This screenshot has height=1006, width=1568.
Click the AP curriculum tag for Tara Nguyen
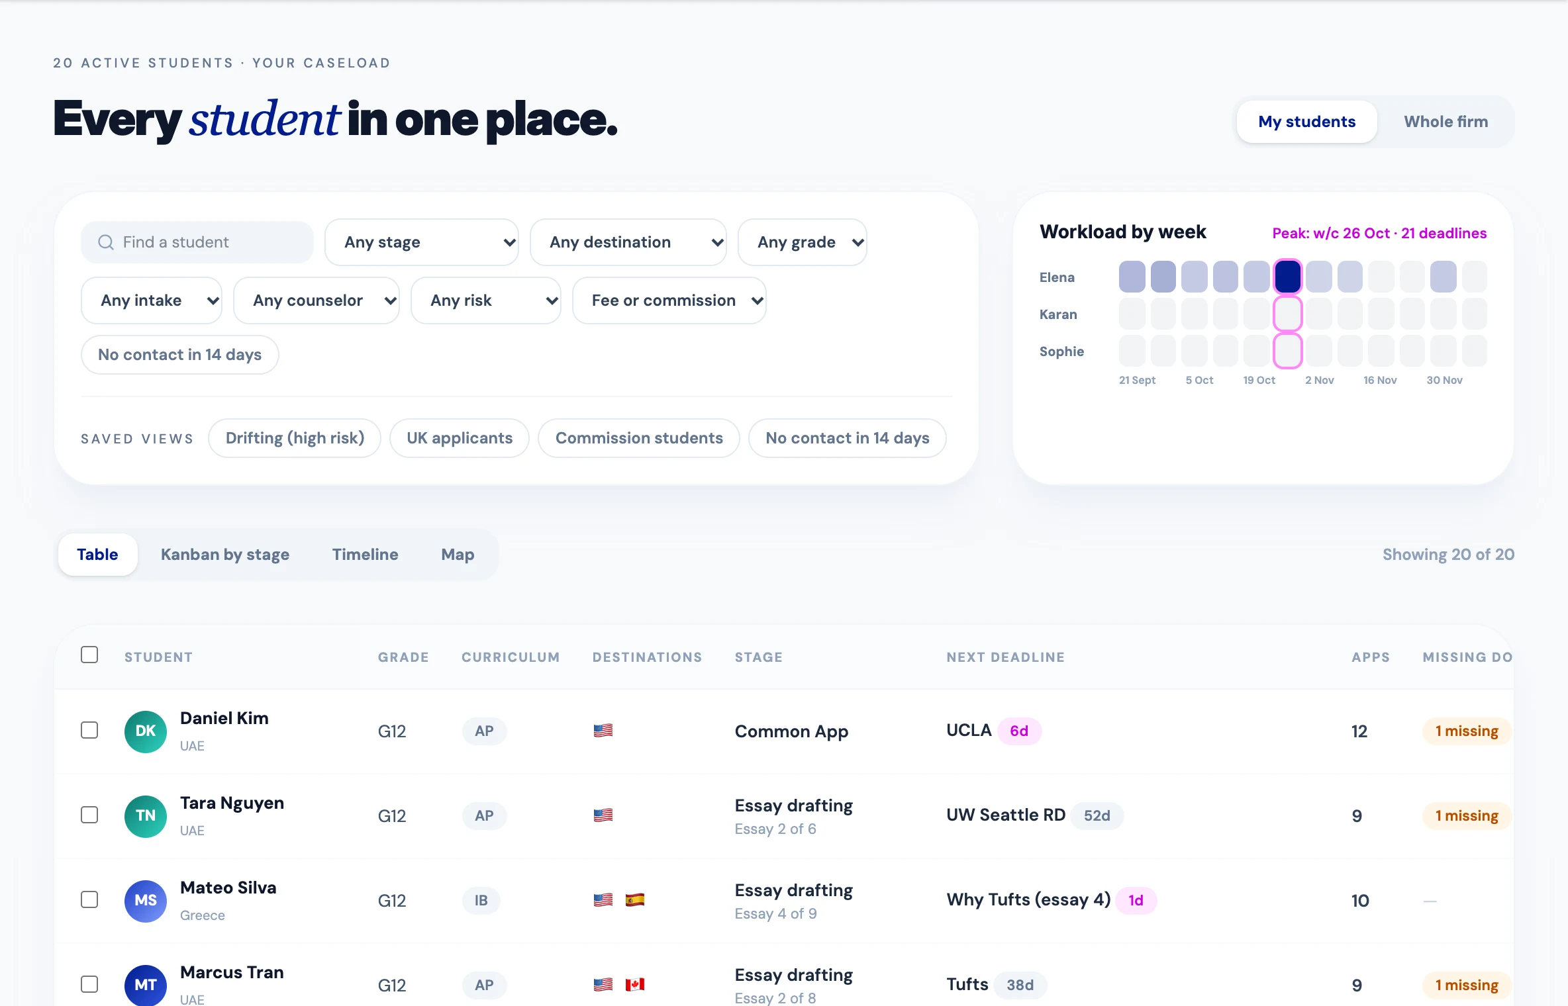(484, 815)
